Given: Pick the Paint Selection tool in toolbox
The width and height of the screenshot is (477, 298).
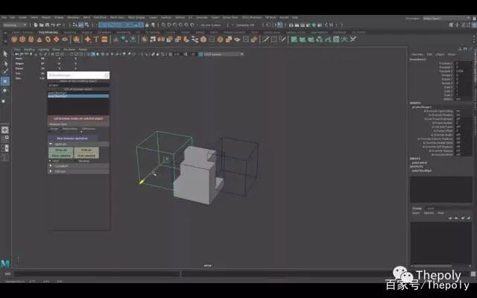Looking at the screenshot, I should [5, 72].
